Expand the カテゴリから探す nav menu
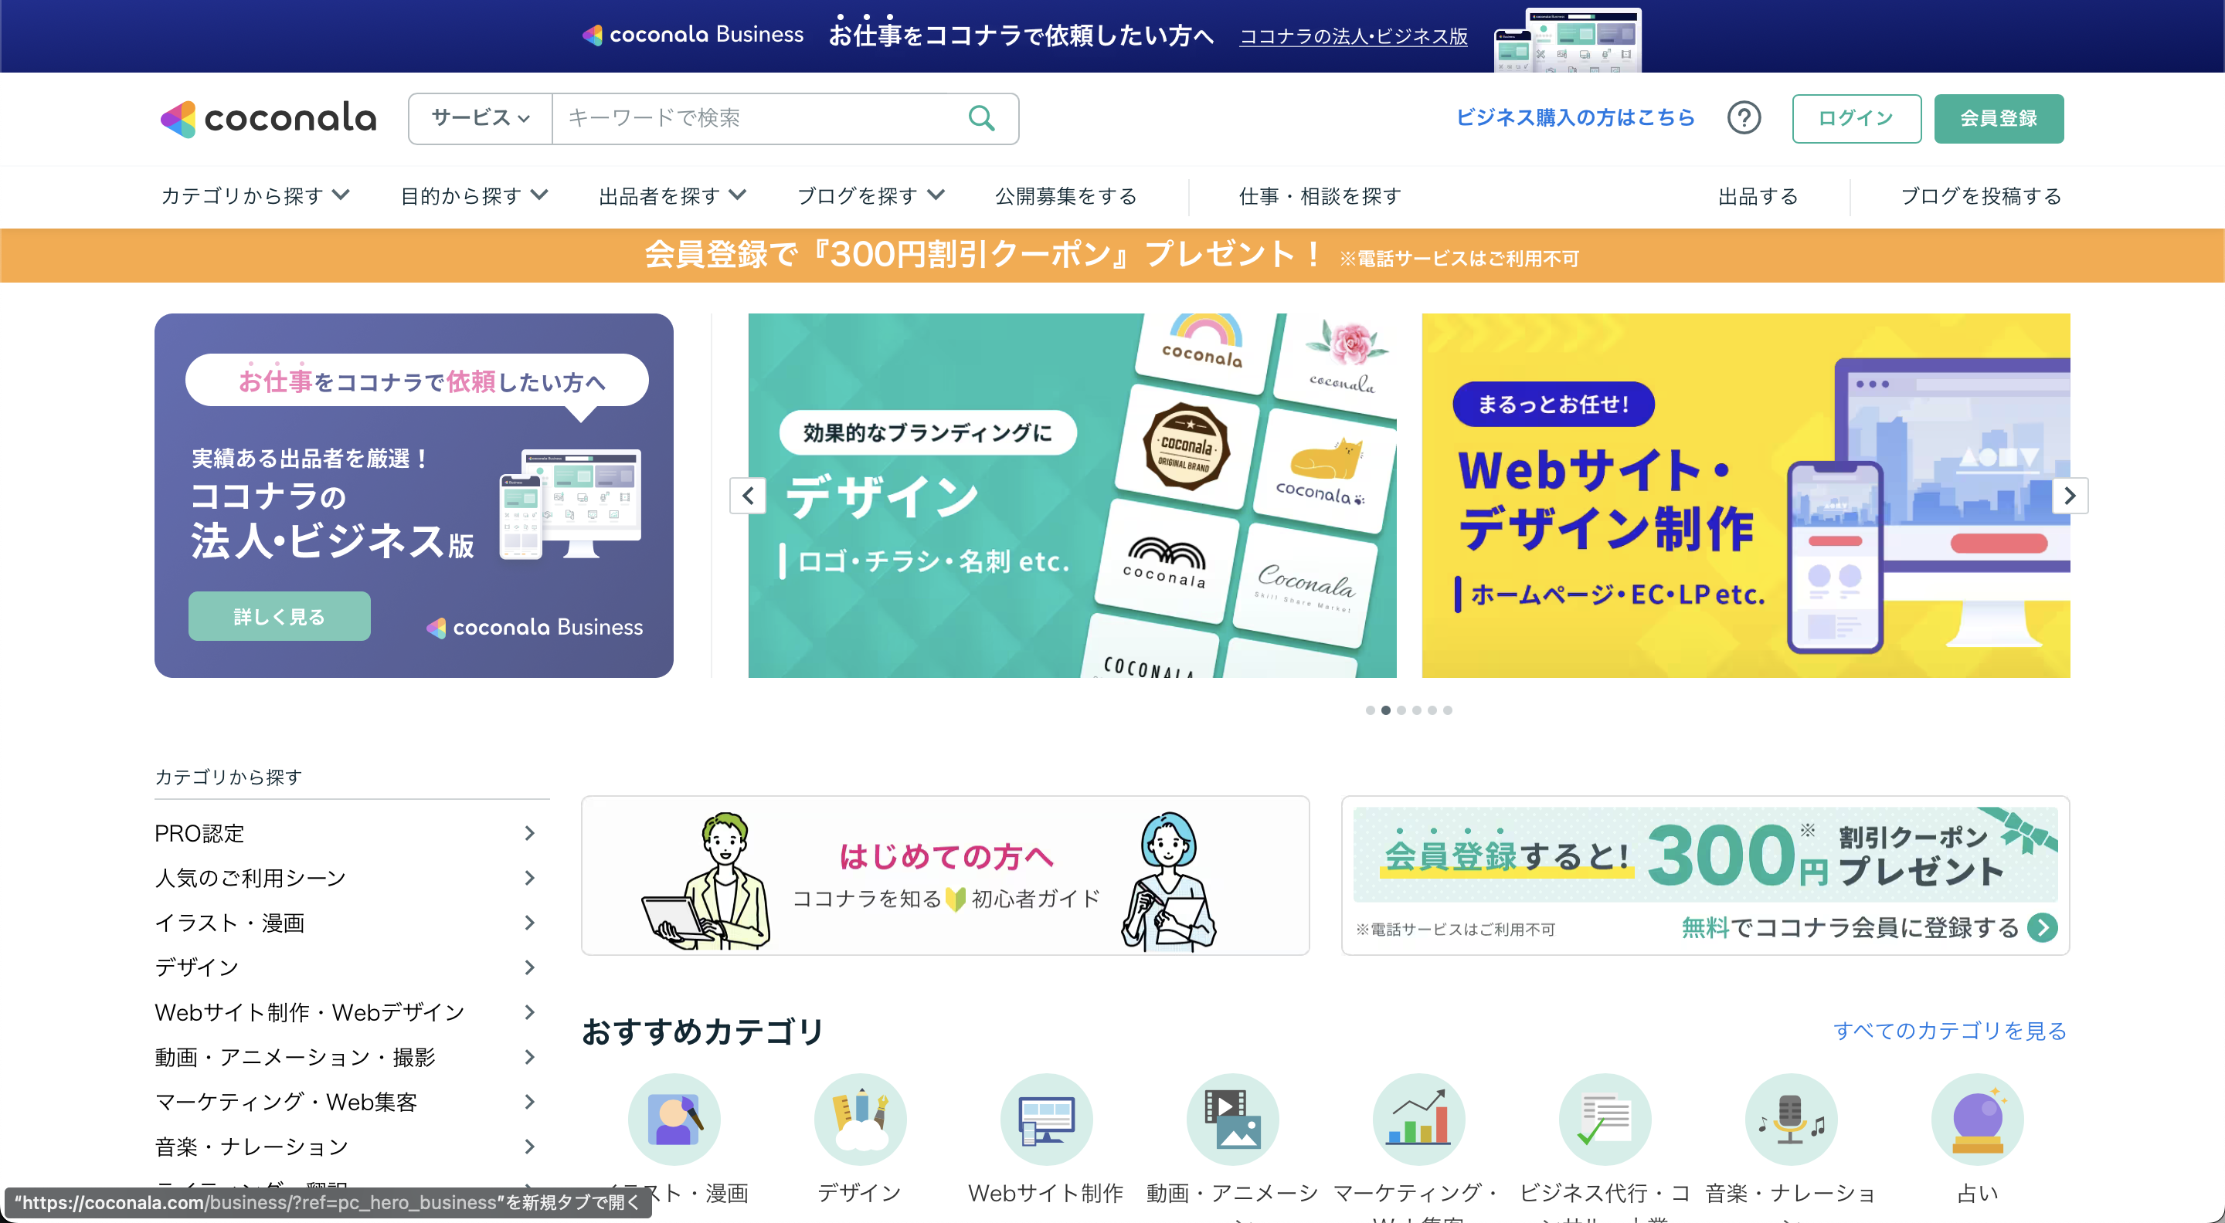The image size is (2225, 1223). pyautogui.click(x=255, y=196)
